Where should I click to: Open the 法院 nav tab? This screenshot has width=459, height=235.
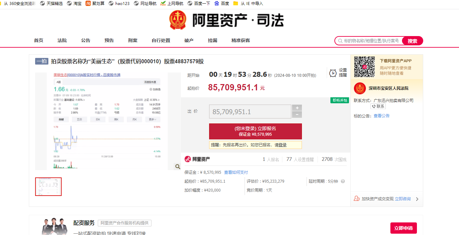coord(62,40)
